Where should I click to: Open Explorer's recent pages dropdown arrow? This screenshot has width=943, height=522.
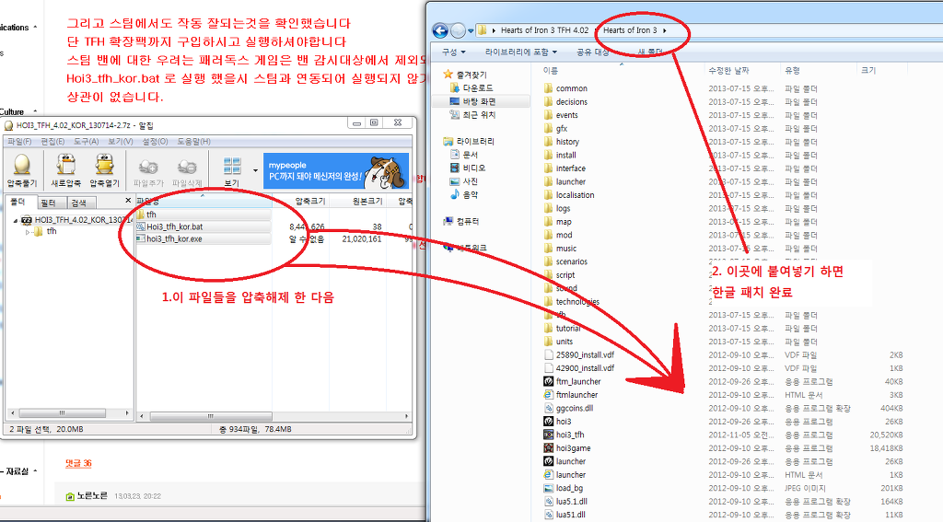pos(471,30)
